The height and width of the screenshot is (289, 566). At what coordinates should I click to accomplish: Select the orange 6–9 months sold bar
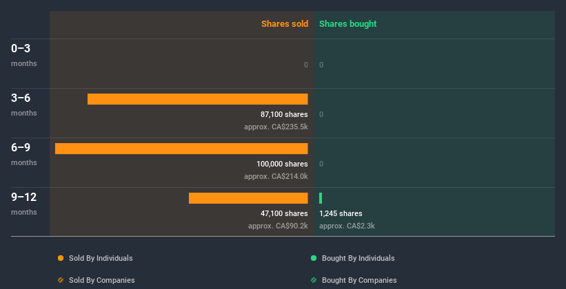181,149
